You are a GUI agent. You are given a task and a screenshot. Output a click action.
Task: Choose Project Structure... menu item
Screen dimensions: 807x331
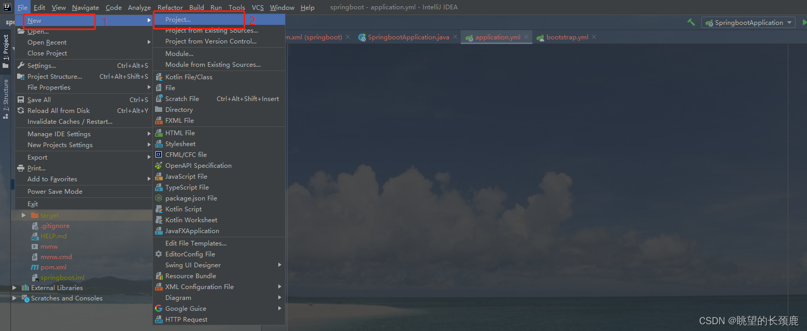pyautogui.click(x=84, y=76)
